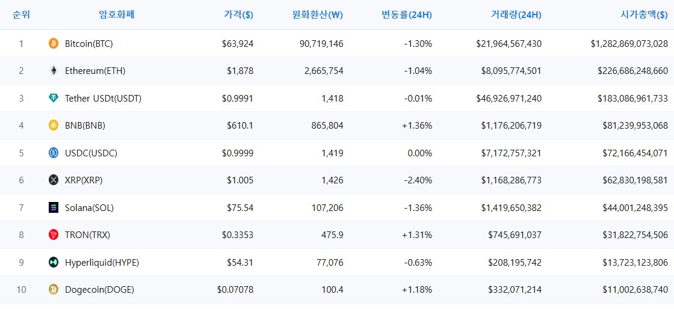Viewport: 674px width, 309px height.
Task: Open the XRP(XRP) name link
Action: pos(84,180)
